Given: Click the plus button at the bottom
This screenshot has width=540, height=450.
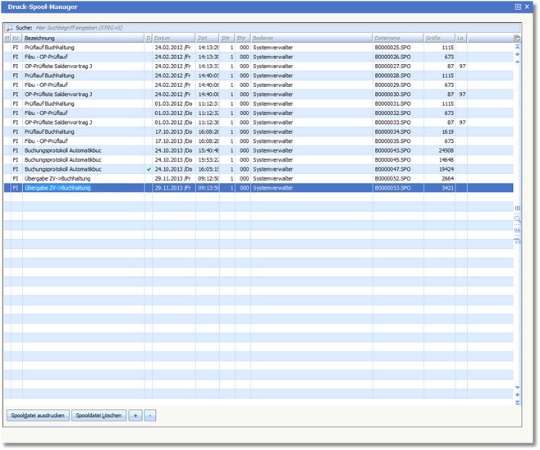Looking at the screenshot, I should (x=135, y=416).
